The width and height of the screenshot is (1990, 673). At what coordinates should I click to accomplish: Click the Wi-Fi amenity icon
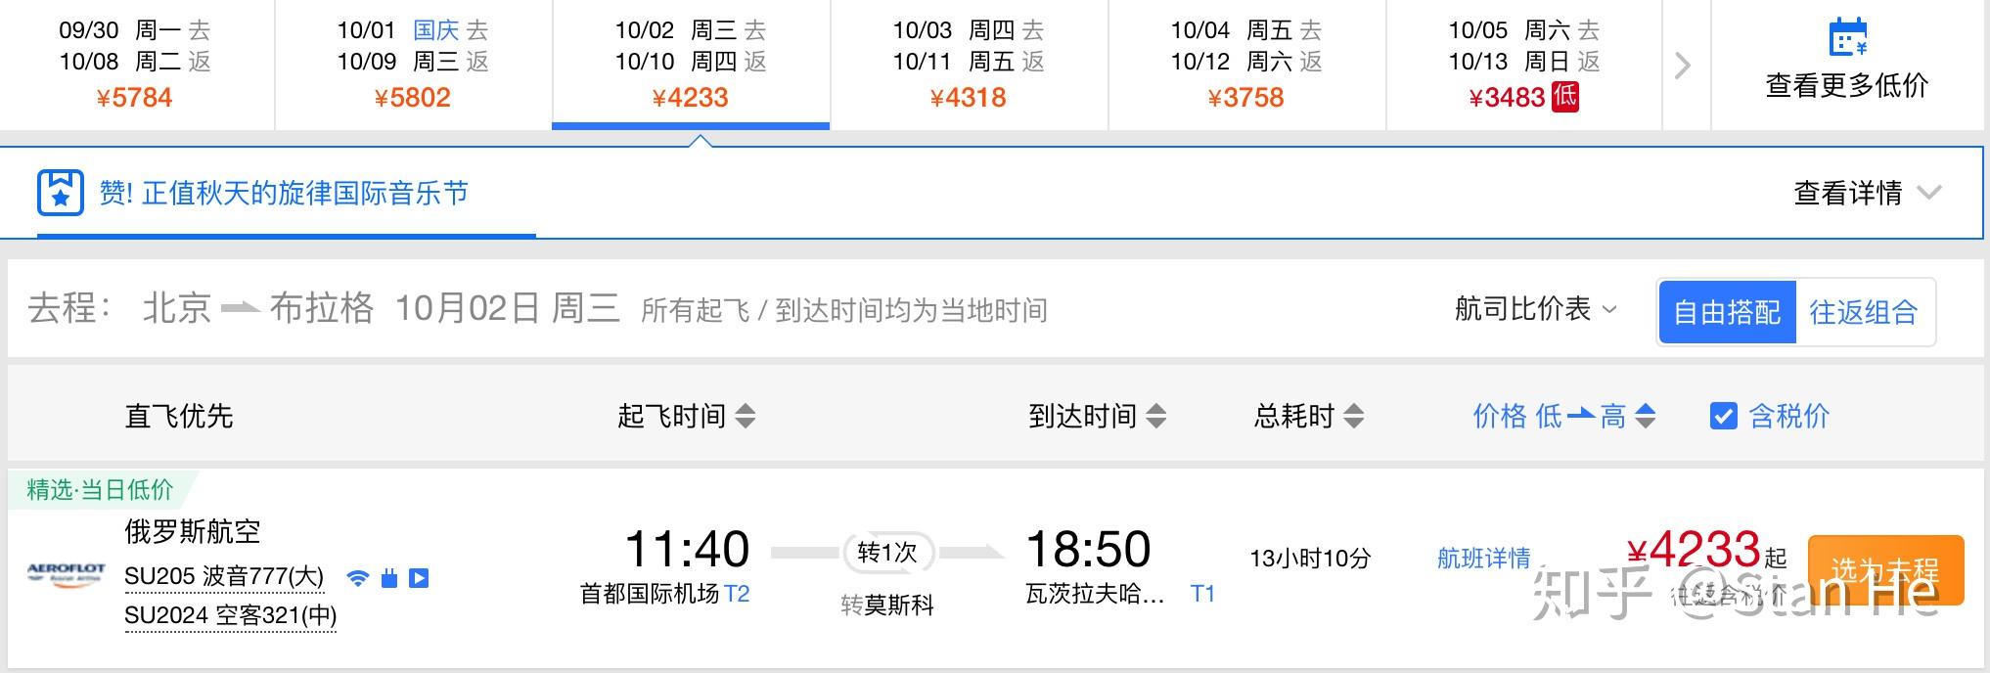(358, 578)
